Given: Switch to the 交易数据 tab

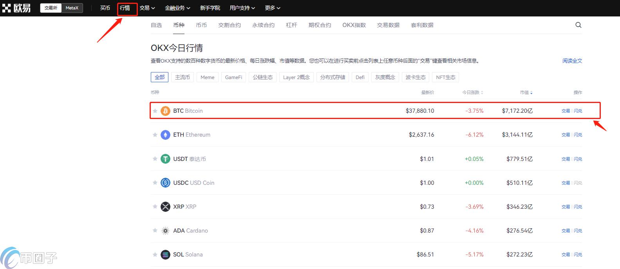Looking at the screenshot, I should tap(388, 25).
